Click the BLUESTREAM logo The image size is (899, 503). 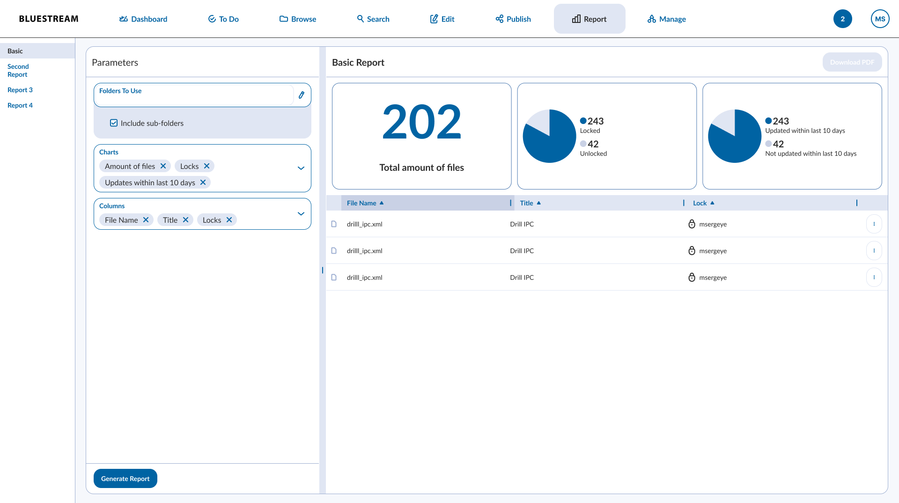pyautogui.click(x=49, y=19)
